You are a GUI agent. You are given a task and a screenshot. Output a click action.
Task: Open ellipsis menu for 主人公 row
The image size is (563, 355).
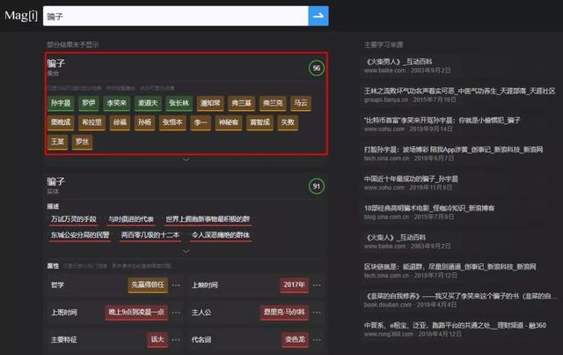pos(317,312)
